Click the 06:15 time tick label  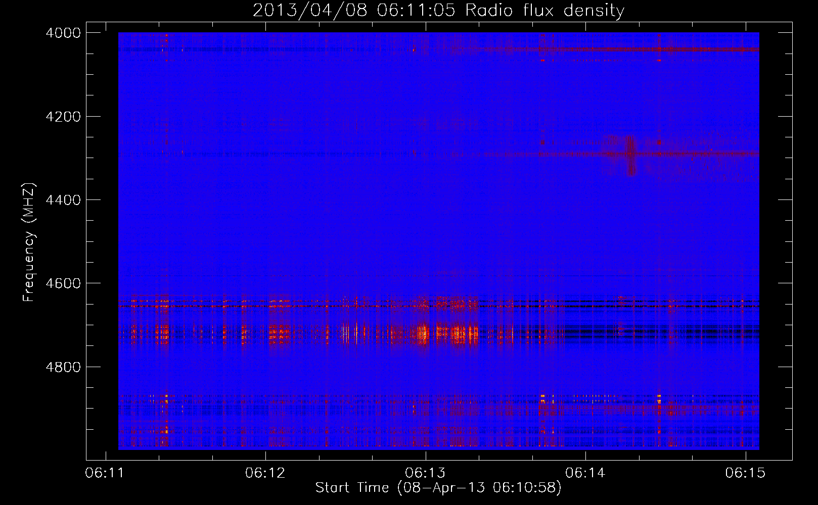point(745,473)
